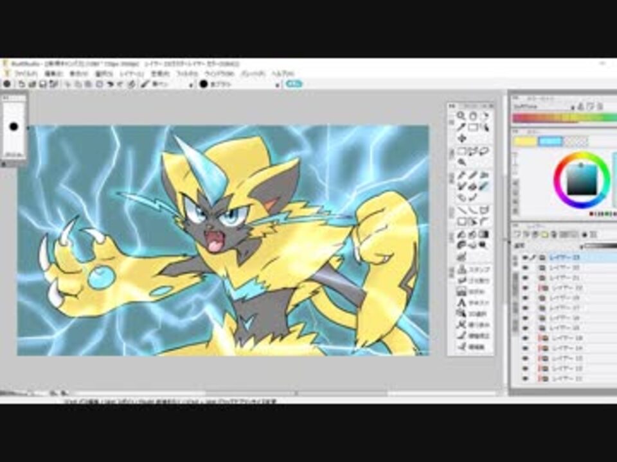Select the eraser tool
The height and width of the screenshot is (462, 617).
(x=473, y=187)
